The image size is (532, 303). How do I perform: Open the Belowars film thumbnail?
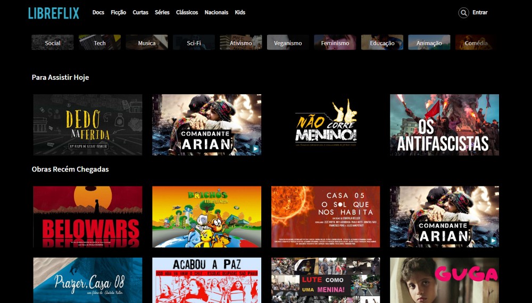tap(88, 217)
